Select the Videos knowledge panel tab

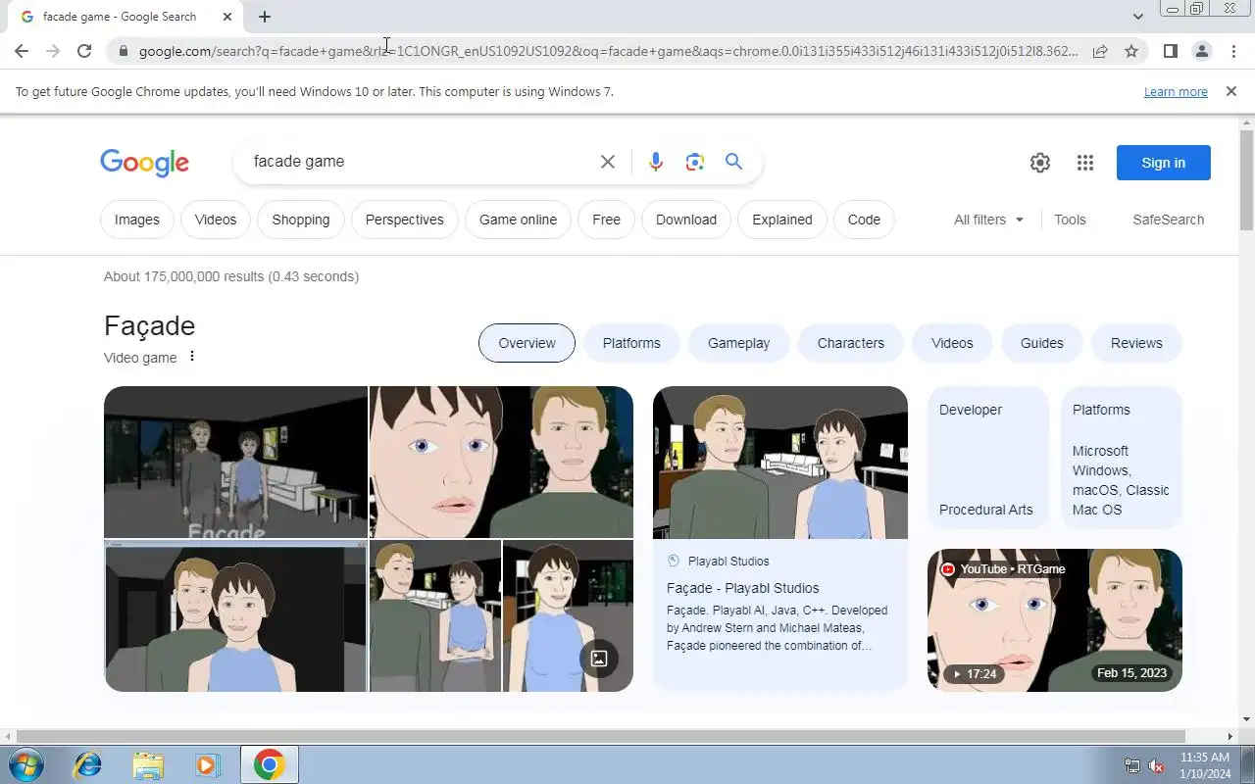[x=952, y=343]
